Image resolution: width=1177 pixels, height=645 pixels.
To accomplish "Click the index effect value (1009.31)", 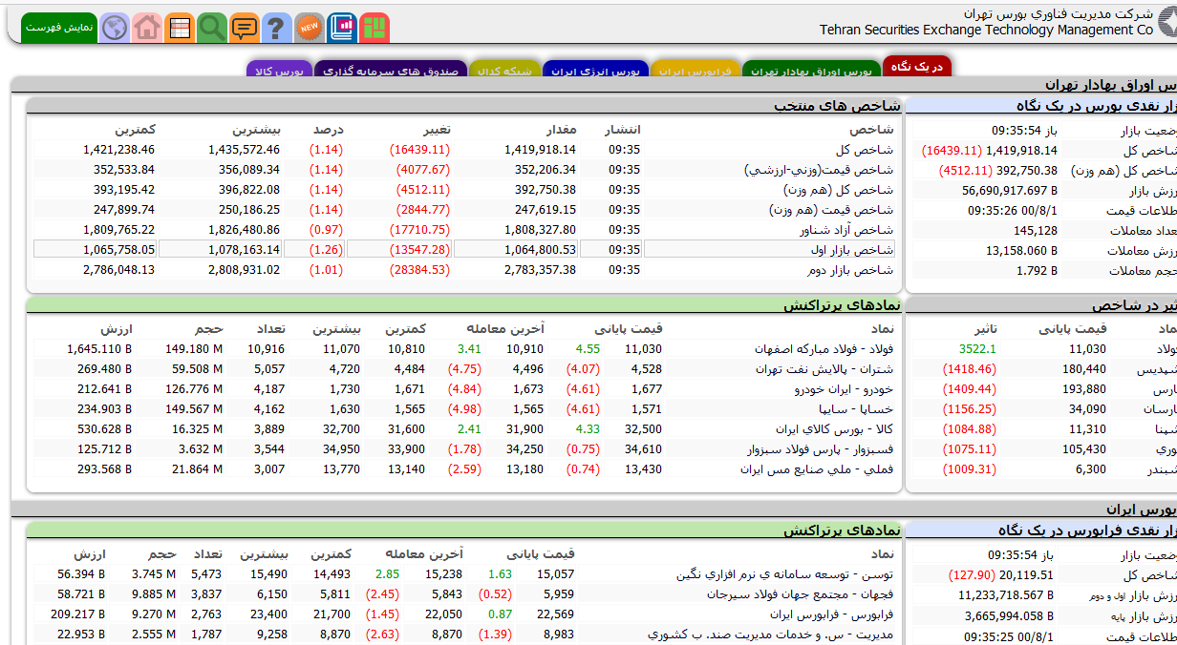I will 970,469.
